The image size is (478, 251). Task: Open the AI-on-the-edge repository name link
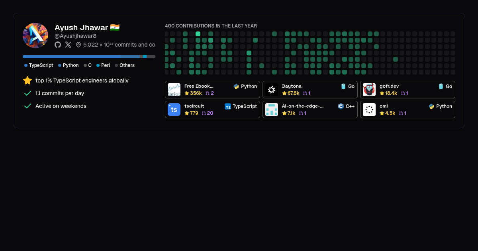pyautogui.click(x=303, y=106)
